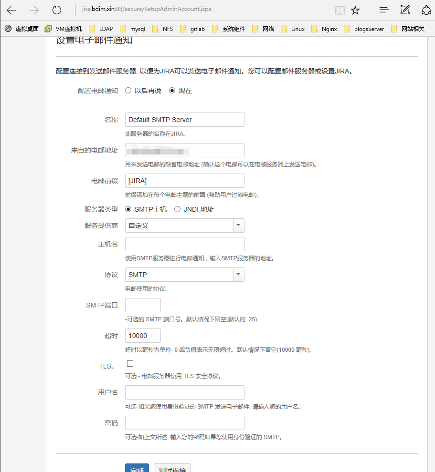Open the 服务提供商 dropdown
Screen dimensions: 435x472
[238, 225]
